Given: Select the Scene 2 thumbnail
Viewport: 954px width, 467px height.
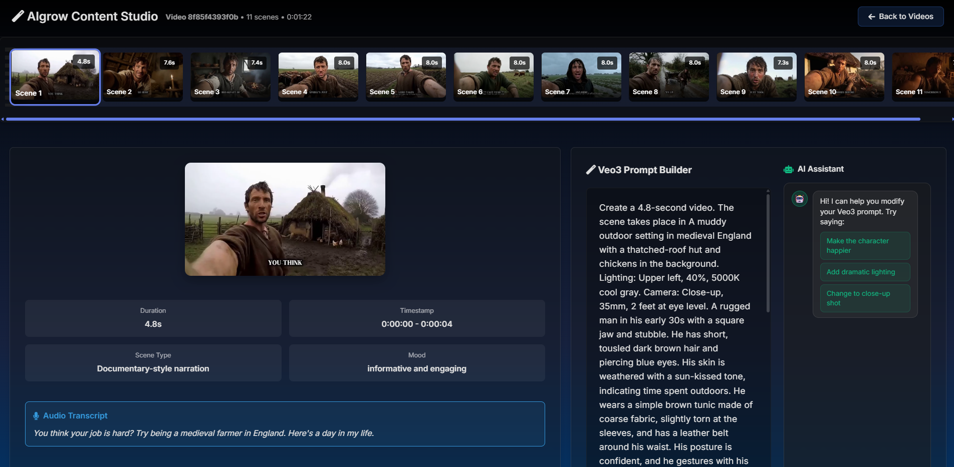Looking at the screenshot, I should 143,77.
